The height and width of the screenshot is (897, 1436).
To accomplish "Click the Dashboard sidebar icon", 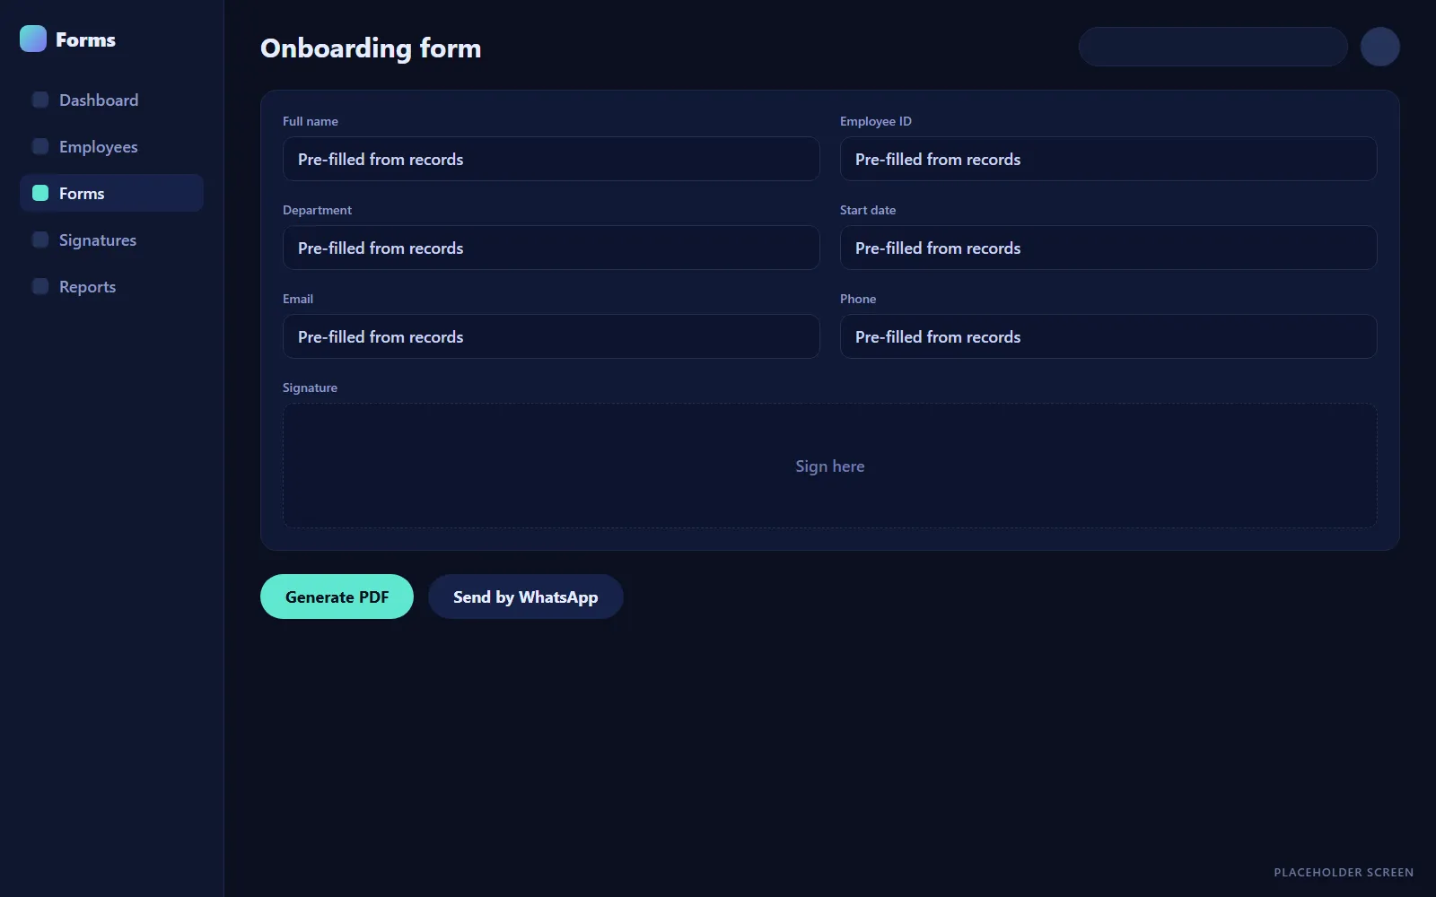I will 40,100.
